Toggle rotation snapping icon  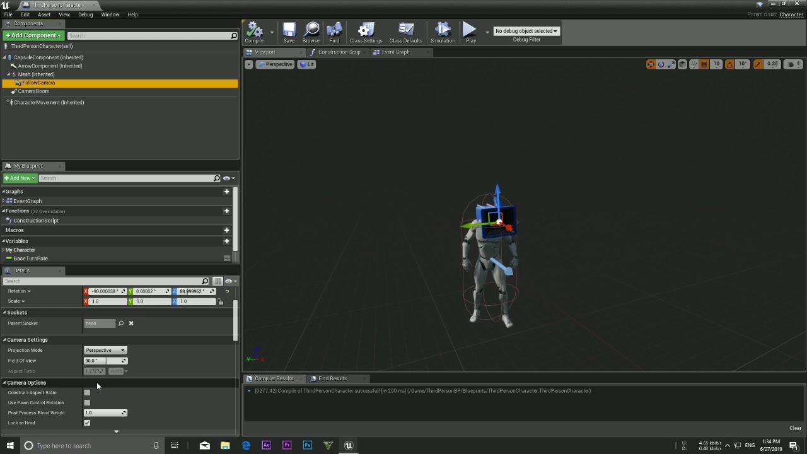729,64
